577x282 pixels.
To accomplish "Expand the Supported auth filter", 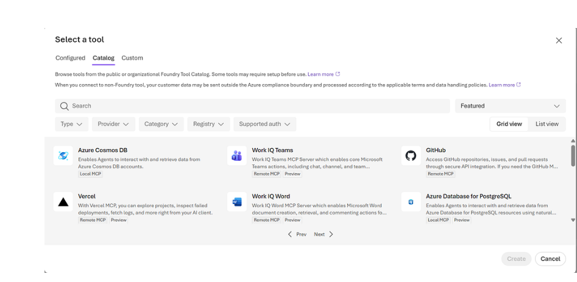I will 264,124.
